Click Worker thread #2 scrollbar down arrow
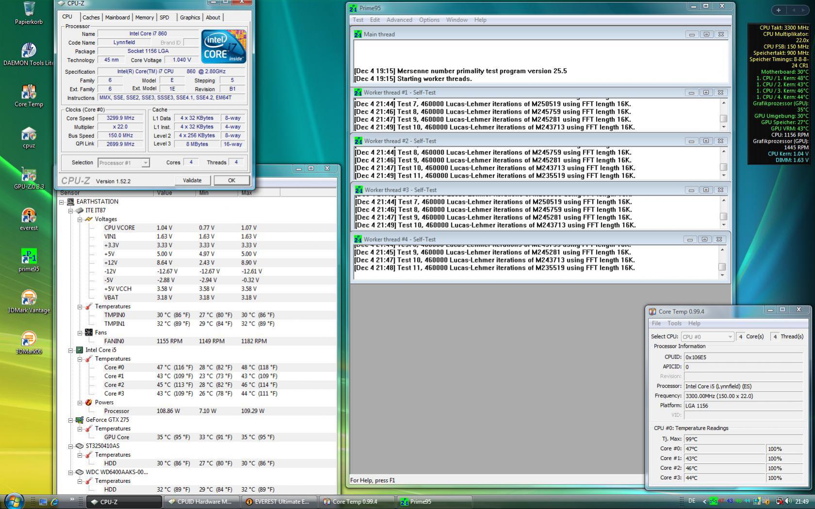This screenshot has width=815, height=509. click(723, 175)
